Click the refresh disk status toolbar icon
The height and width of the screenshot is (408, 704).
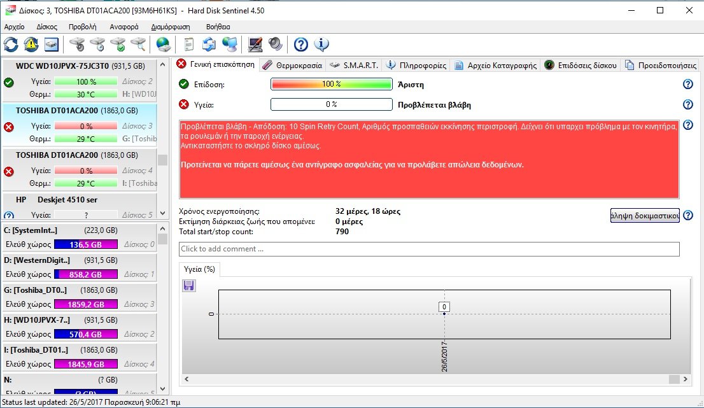click(x=11, y=45)
